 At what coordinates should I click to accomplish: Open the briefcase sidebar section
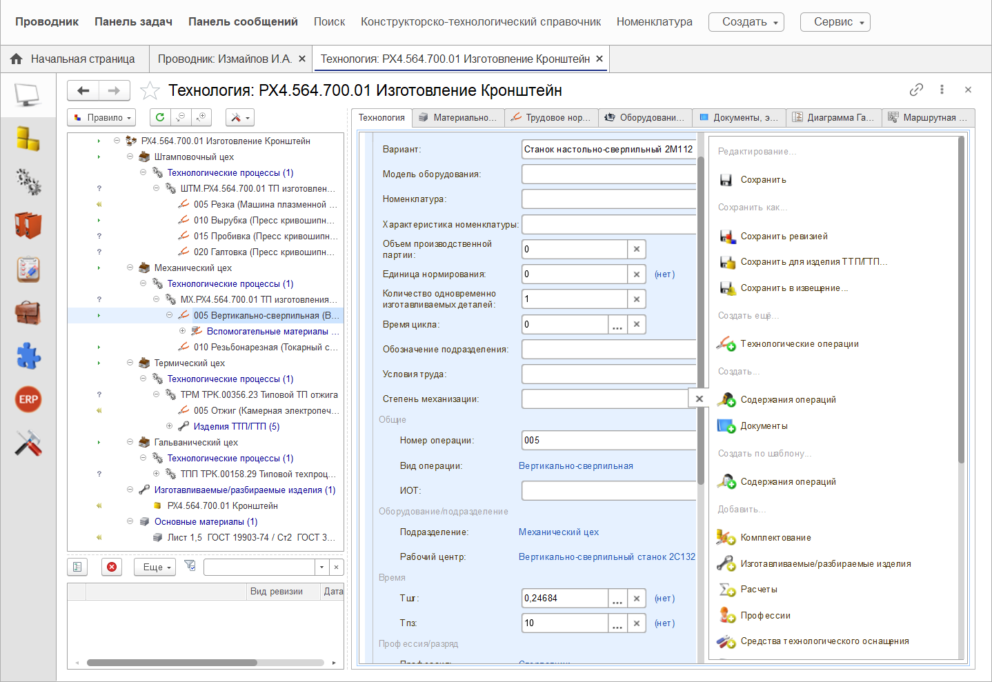point(28,312)
